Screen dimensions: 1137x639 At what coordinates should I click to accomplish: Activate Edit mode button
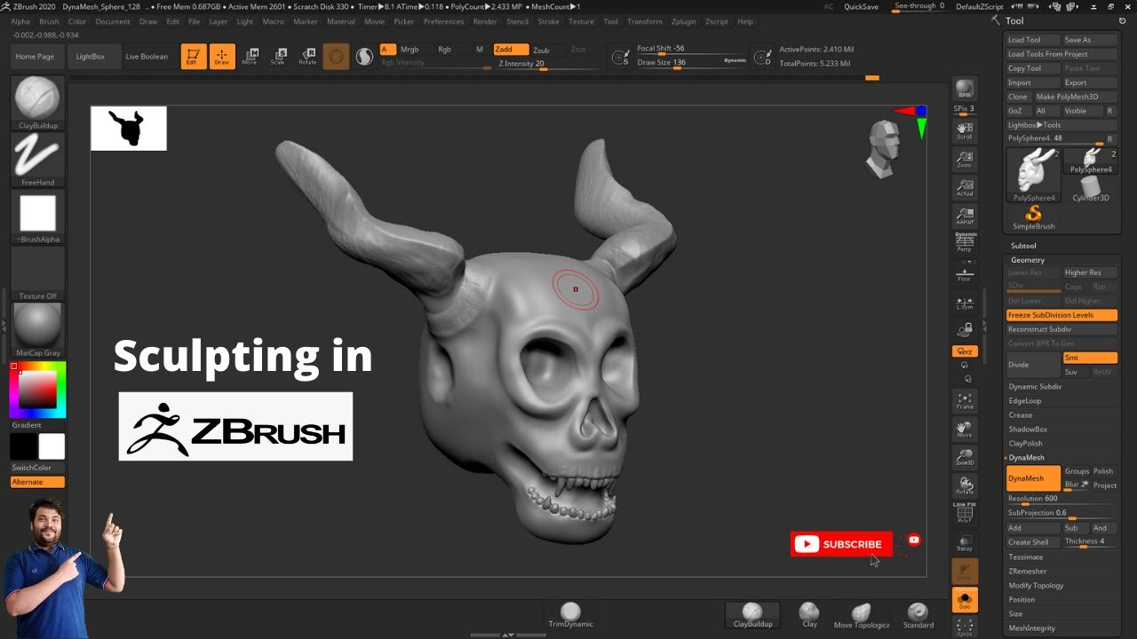click(192, 57)
